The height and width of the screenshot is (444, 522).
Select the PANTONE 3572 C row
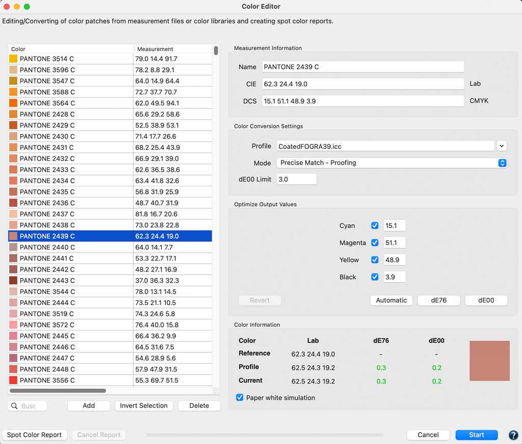[110, 325]
